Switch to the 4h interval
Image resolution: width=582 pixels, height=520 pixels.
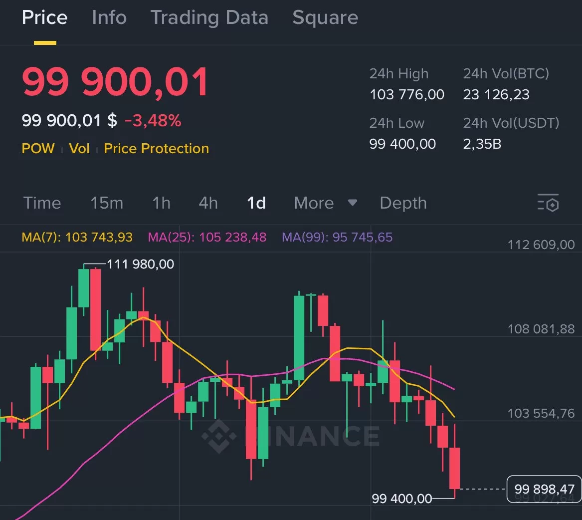(x=208, y=203)
